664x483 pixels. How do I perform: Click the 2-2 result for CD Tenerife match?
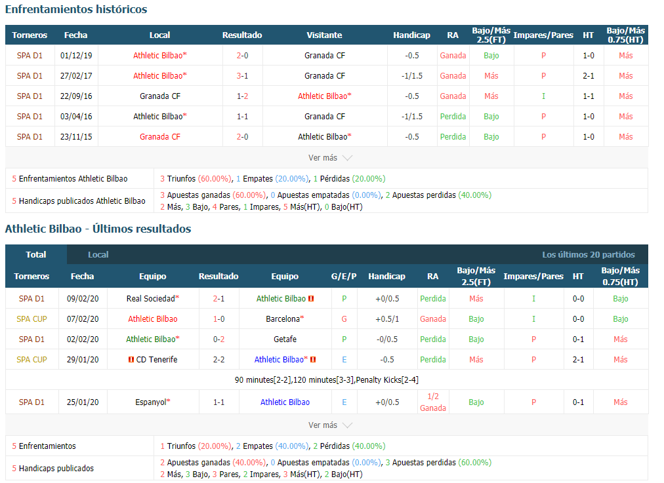(x=218, y=360)
